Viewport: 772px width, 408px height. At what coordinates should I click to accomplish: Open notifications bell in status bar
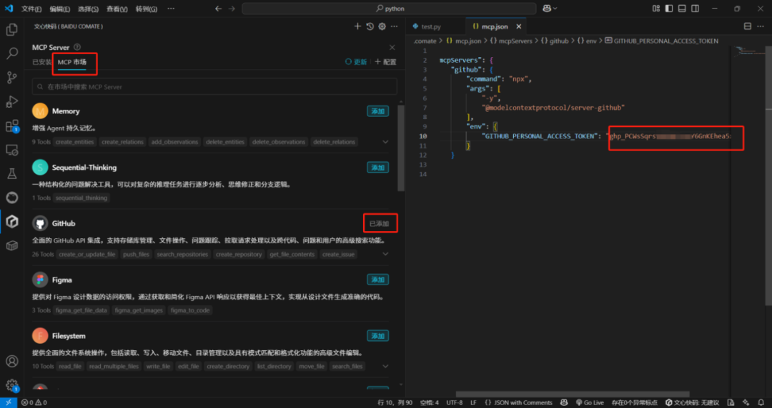click(761, 402)
